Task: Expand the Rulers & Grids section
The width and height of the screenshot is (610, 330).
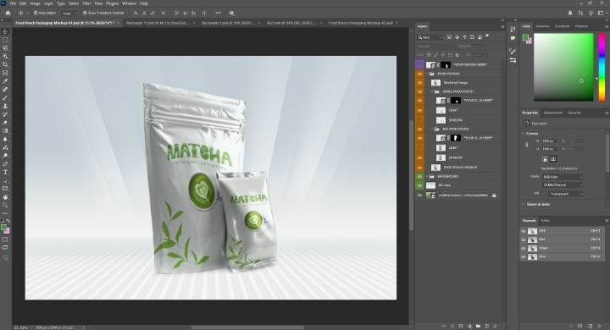Action: click(524, 204)
